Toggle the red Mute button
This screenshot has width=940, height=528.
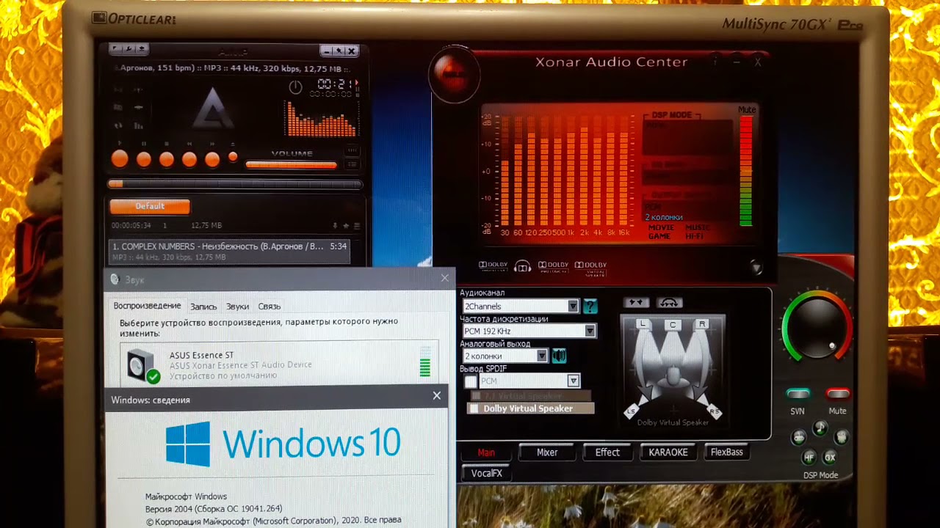(838, 394)
